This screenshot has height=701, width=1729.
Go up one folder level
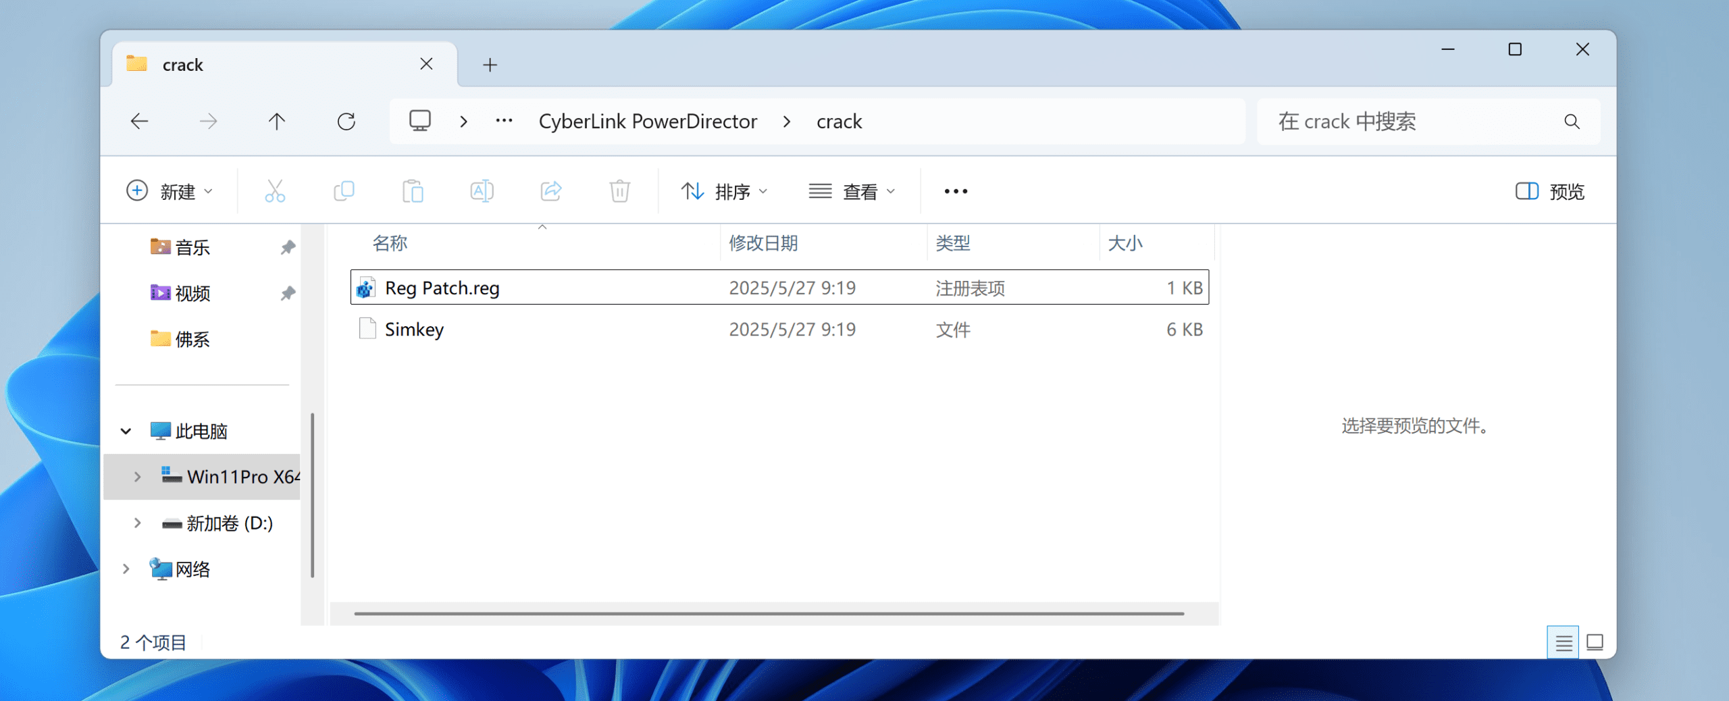276,122
